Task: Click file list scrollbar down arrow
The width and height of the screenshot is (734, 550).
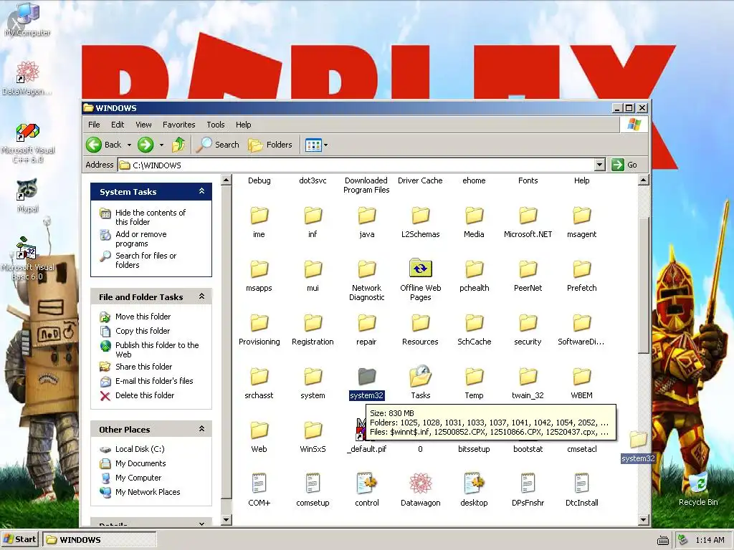Action: [643, 520]
